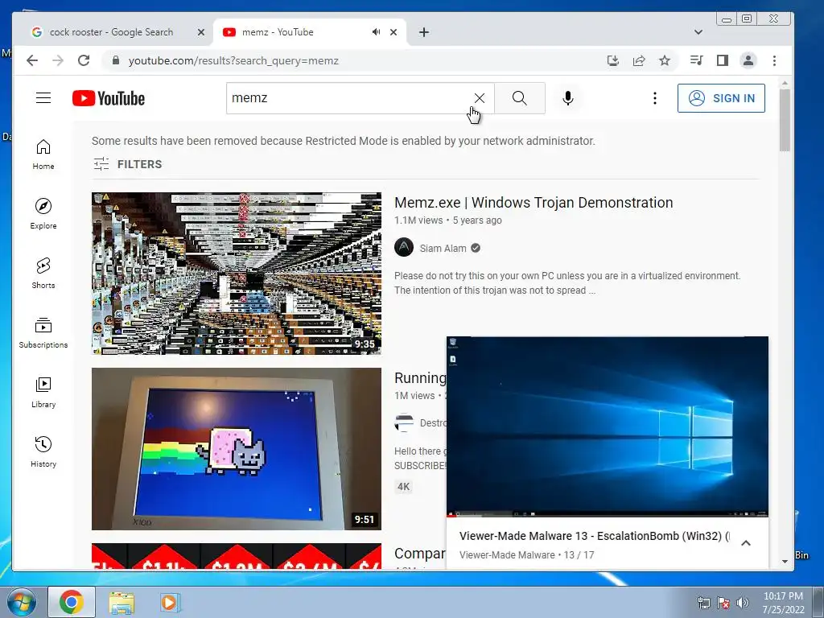Screen dimensions: 824x618
Task: Open a new Chrome tab
Action: click(x=423, y=32)
